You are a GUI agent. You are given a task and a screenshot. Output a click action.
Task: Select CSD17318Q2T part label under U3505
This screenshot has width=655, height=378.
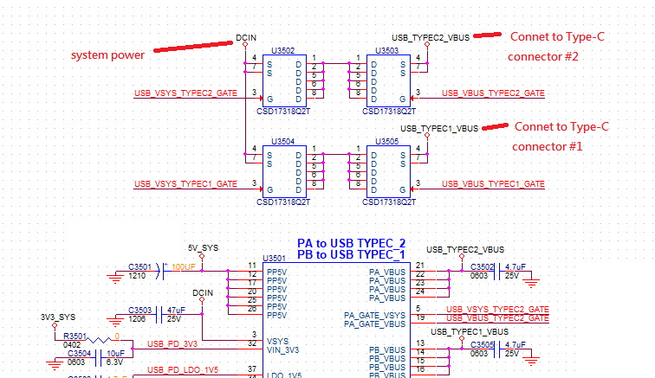click(x=389, y=202)
